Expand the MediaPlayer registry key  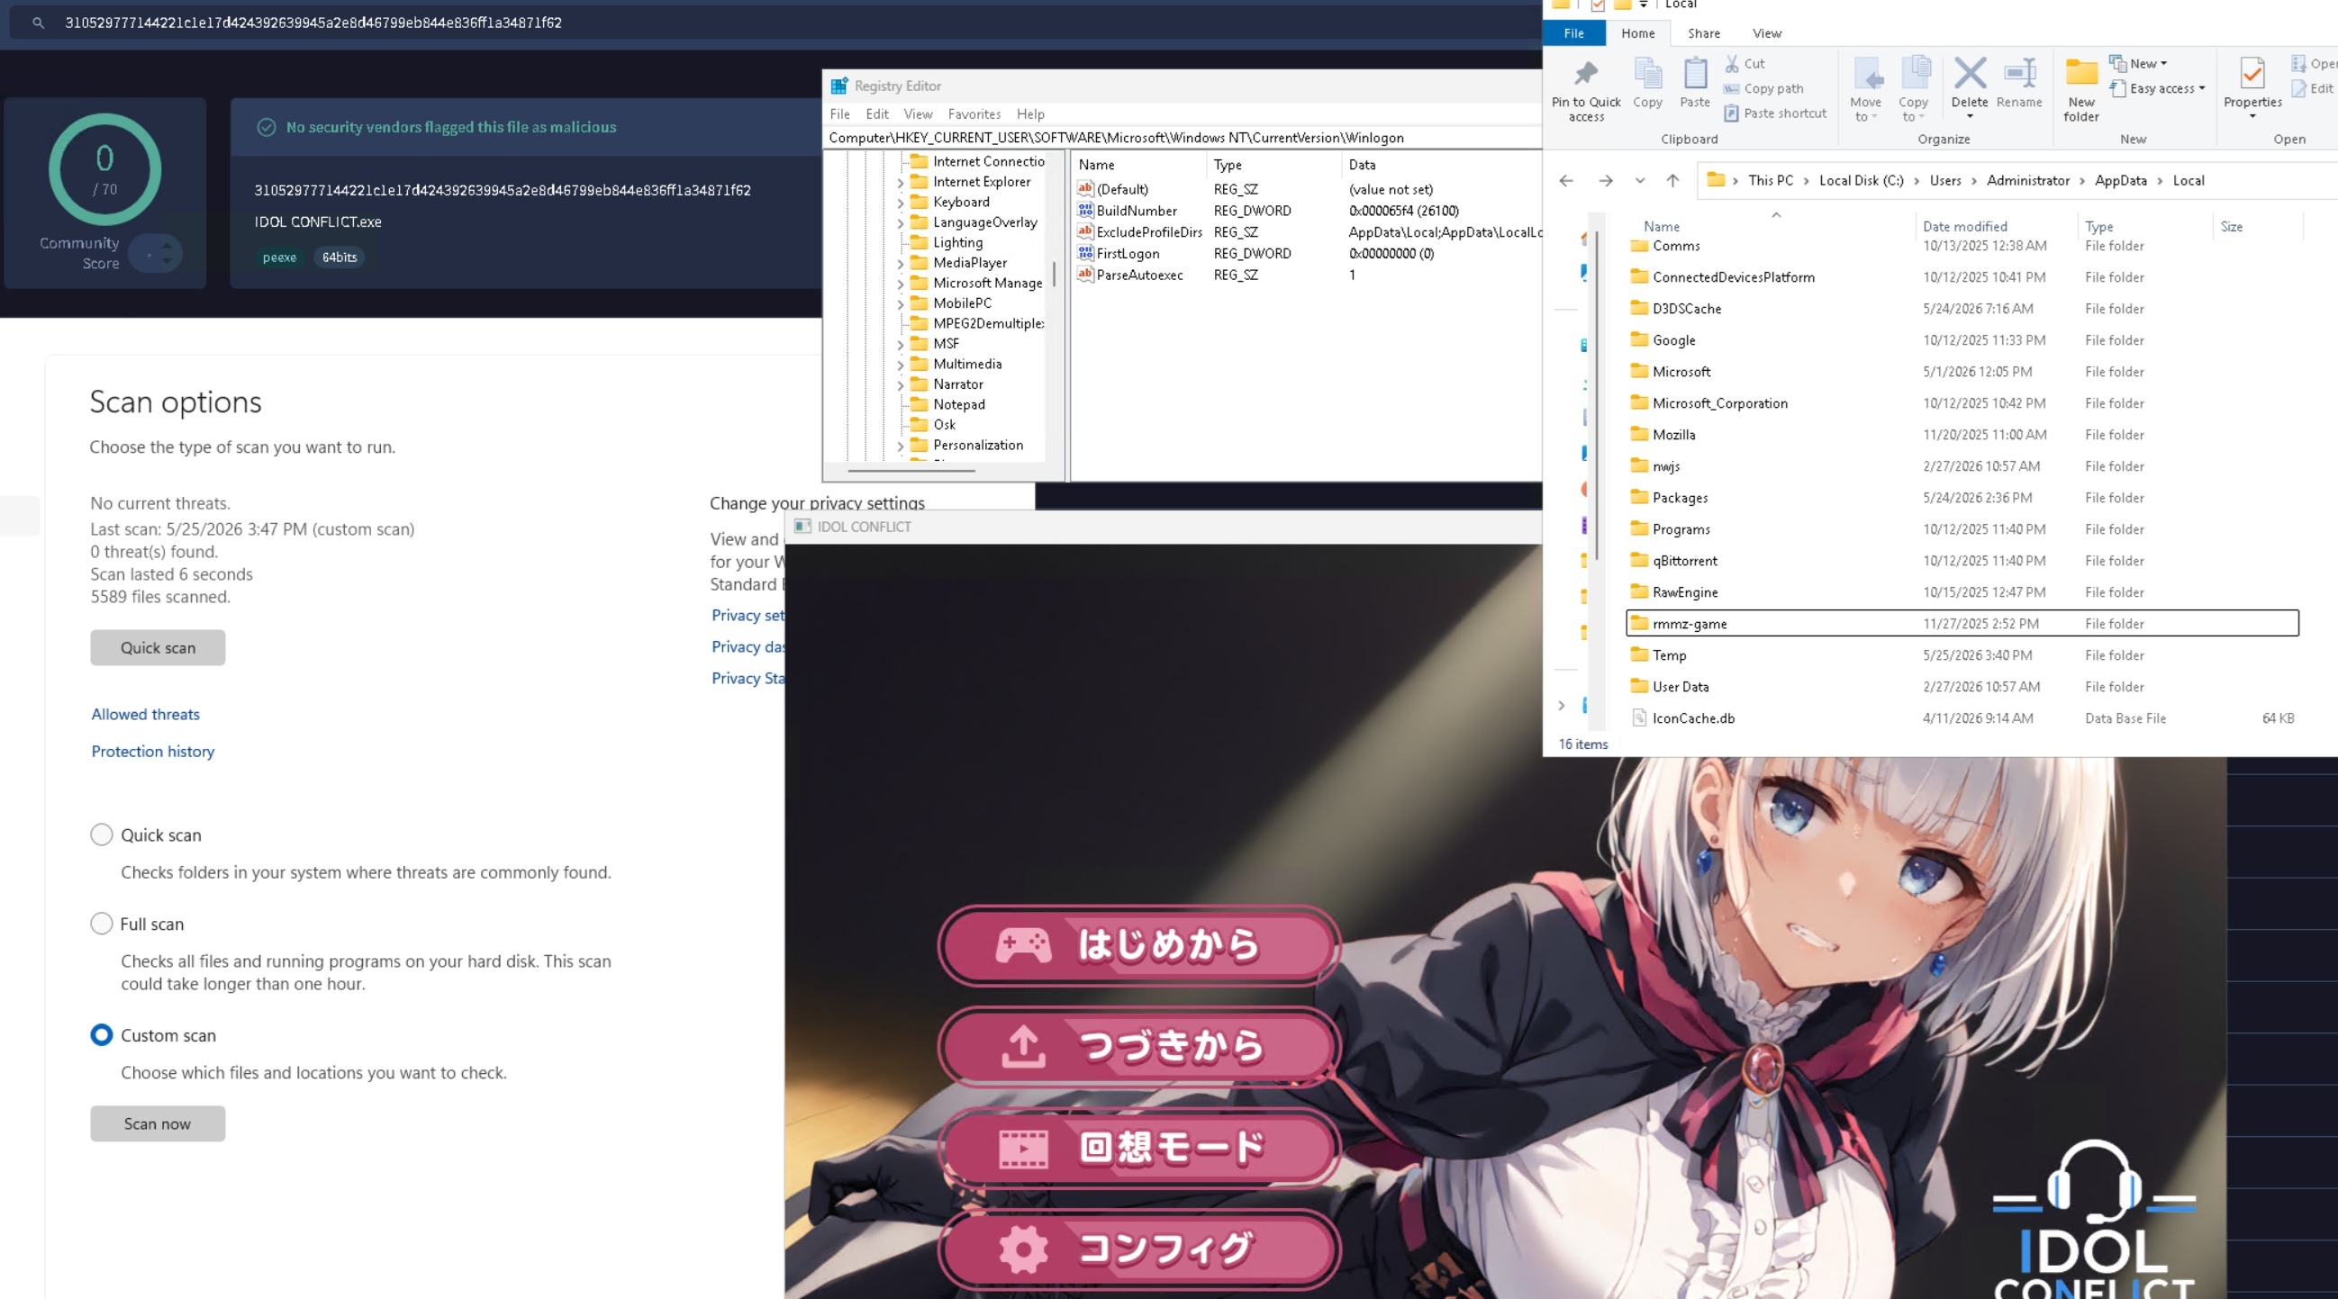901,263
